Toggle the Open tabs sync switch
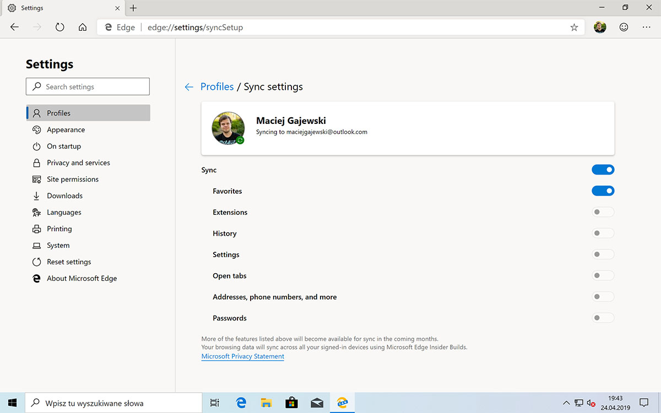661x413 pixels. (x=603, y=275)
